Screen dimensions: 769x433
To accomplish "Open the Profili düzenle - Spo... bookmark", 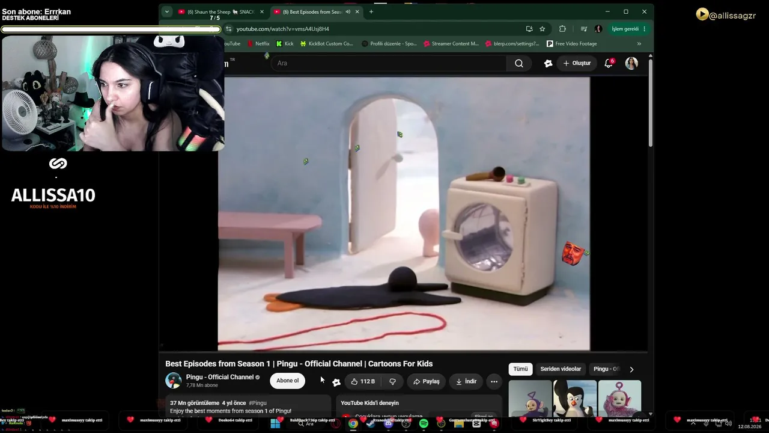I will (x=389, y=44).
